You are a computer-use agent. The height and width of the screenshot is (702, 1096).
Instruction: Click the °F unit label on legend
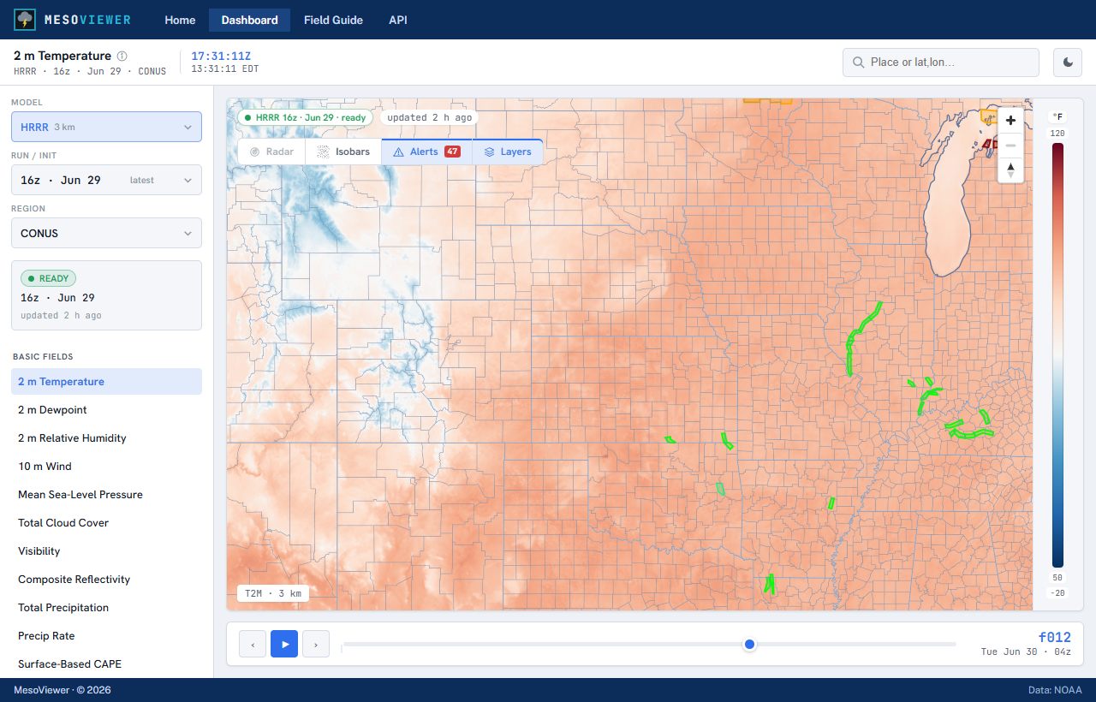pos(1058,116)
